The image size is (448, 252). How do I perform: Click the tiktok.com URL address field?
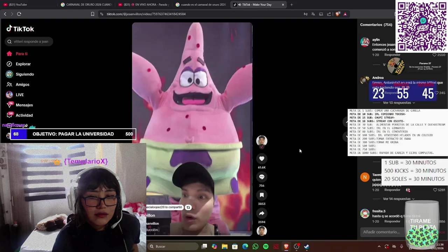pos(146,14)
